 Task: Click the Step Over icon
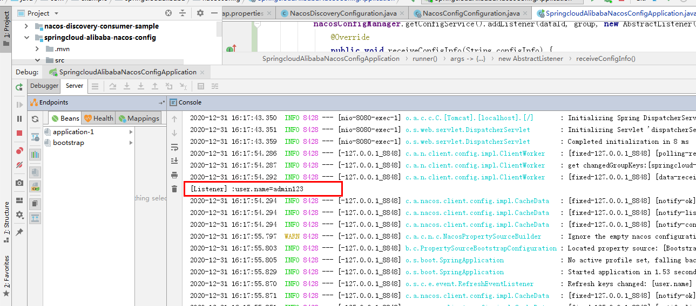113,86
